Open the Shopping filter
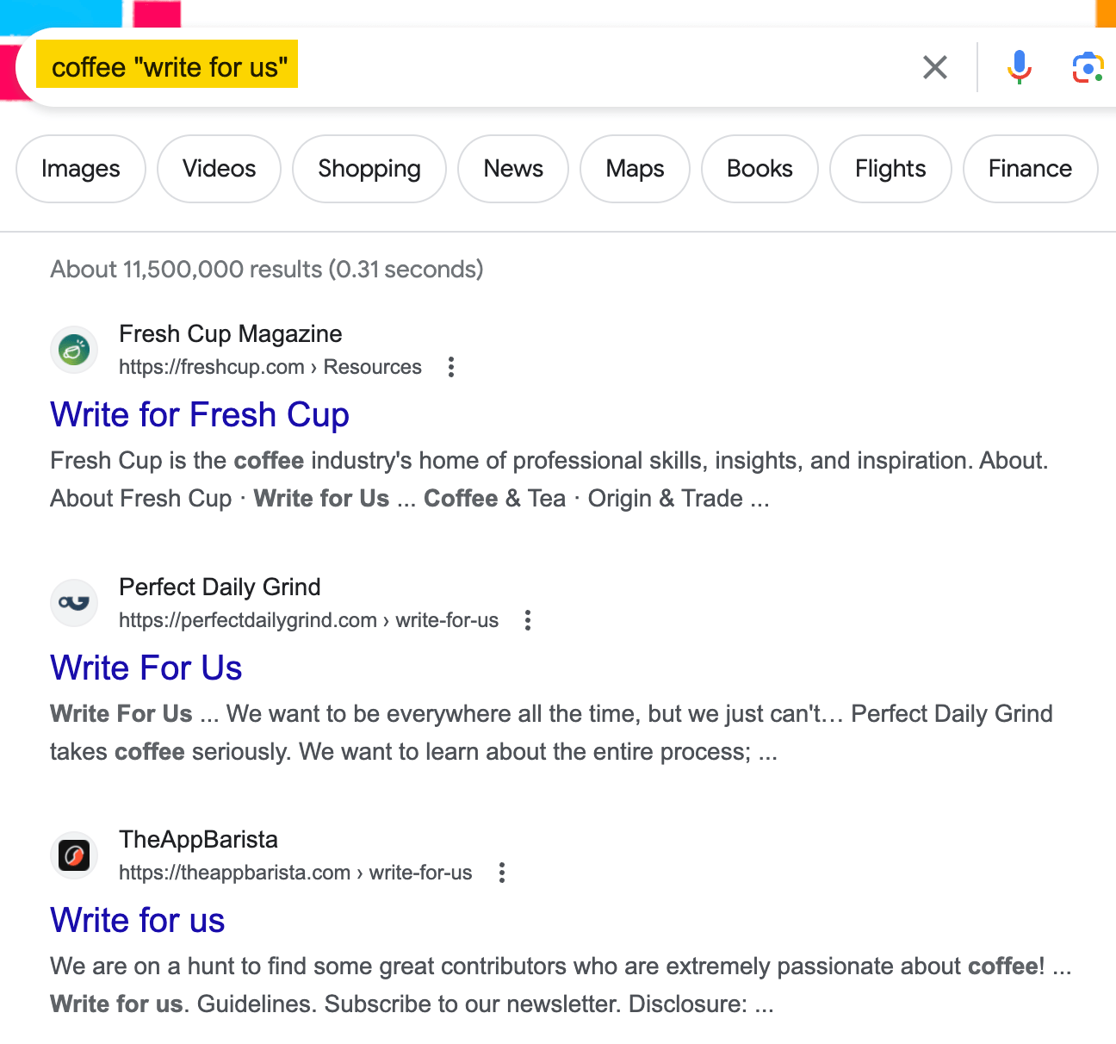1116x1044 pixels. click(369, 169)
